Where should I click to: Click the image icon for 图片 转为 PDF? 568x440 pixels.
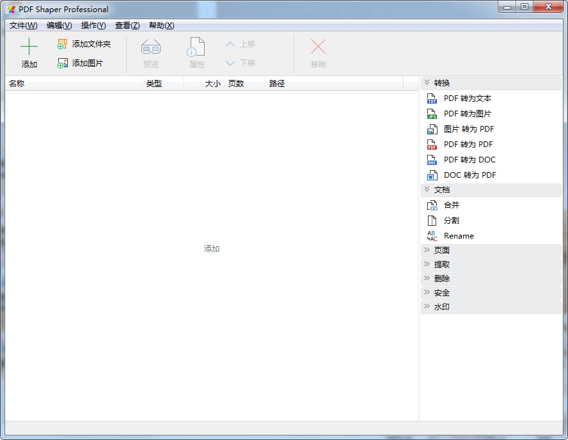click(x=432, y=129)
